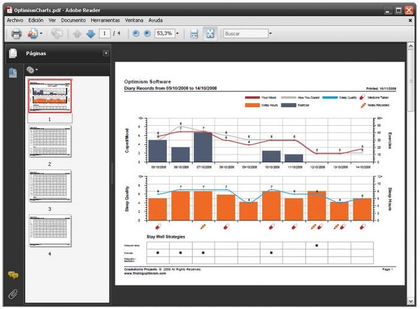Go to previous page with up arrow
Screen dimensions: 420x309
click(77, 34)
